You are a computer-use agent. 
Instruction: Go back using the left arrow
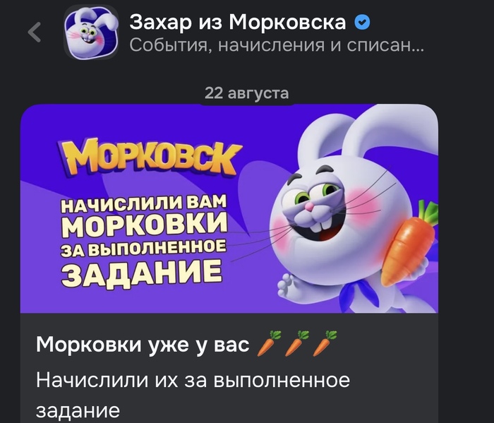35,32
